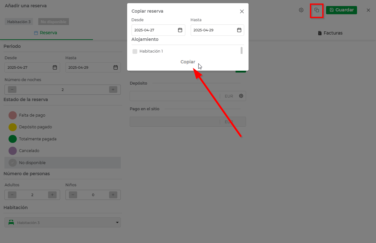
Task: Click the Habitación 3 tag
Action: click(19, 22)
